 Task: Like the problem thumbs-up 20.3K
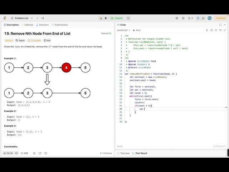(8, 153)
